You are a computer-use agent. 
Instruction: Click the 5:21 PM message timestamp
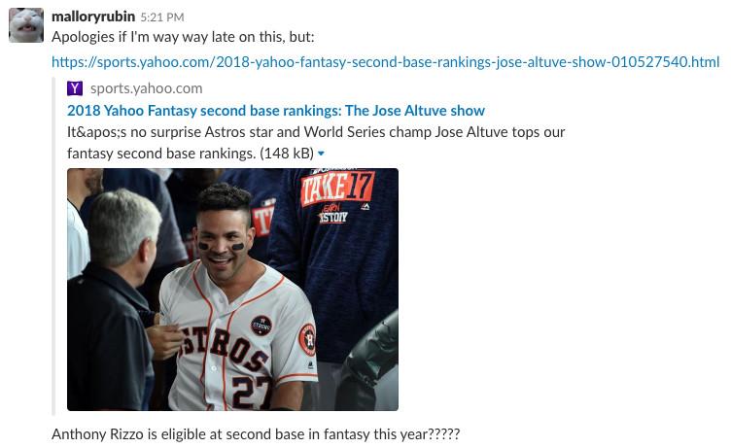coord(162,17)
